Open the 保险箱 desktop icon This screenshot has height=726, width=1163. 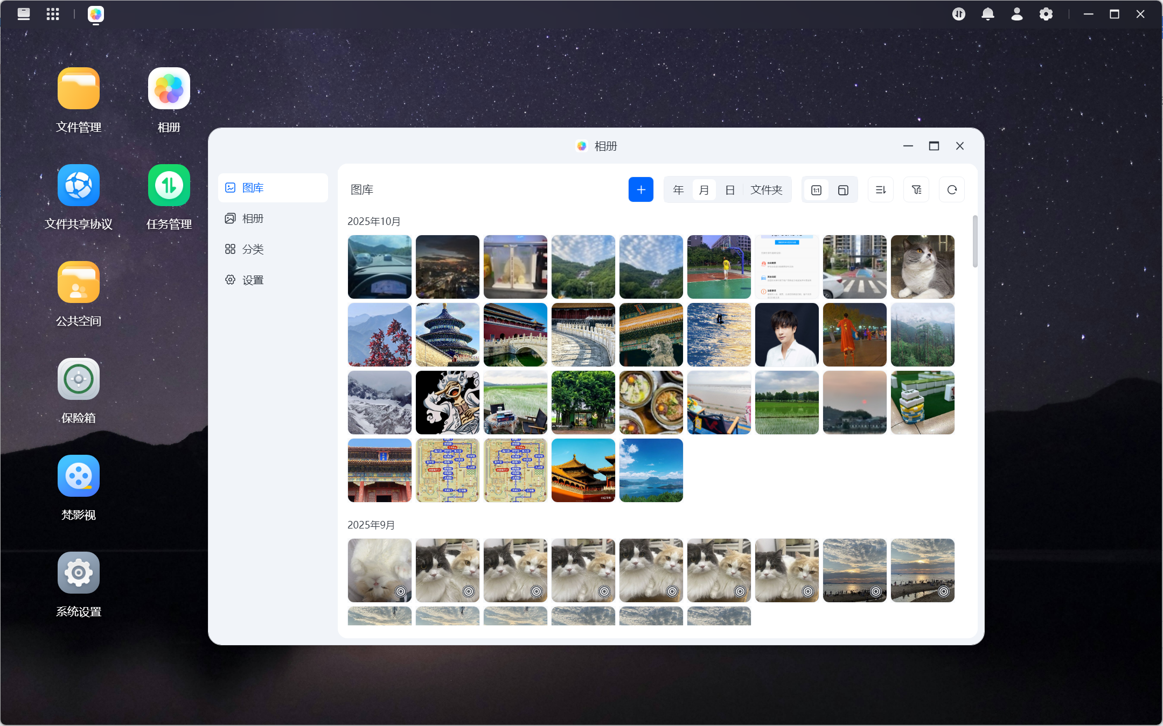(x=79, y=391)
